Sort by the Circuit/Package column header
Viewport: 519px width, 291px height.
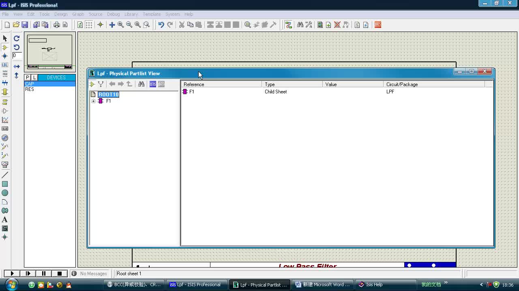[x=434, y=84]
